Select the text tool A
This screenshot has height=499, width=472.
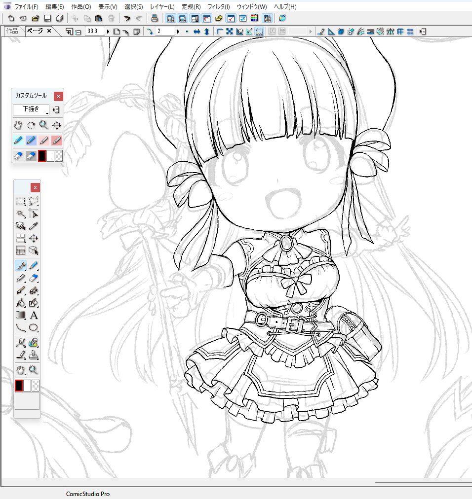34,315
